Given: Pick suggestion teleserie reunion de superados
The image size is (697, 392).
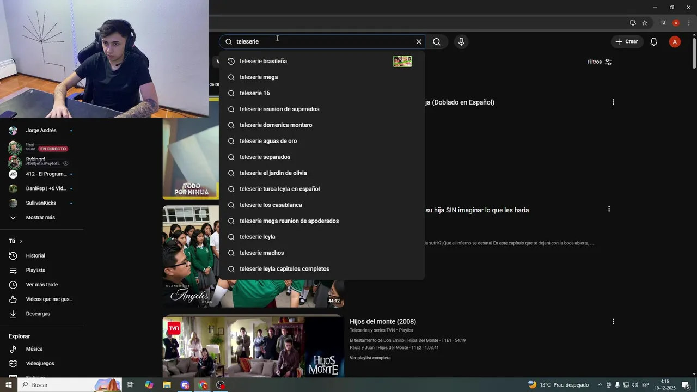Looking at the screenshot, I should (322, 109).
